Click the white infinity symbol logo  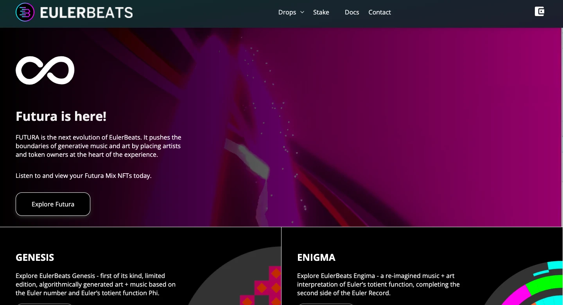pos(45,70)
